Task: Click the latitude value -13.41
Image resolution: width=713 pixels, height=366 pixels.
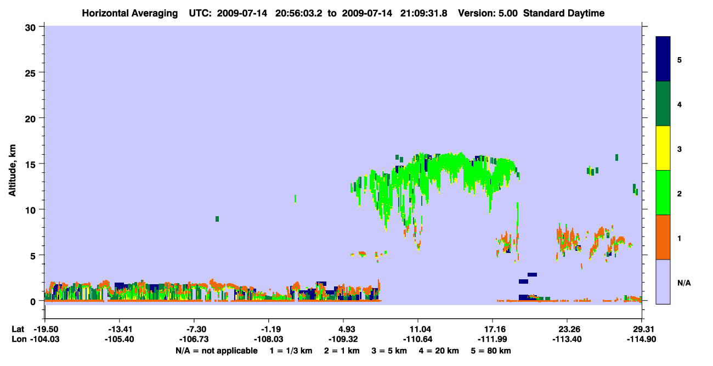Action: [120, 329]
